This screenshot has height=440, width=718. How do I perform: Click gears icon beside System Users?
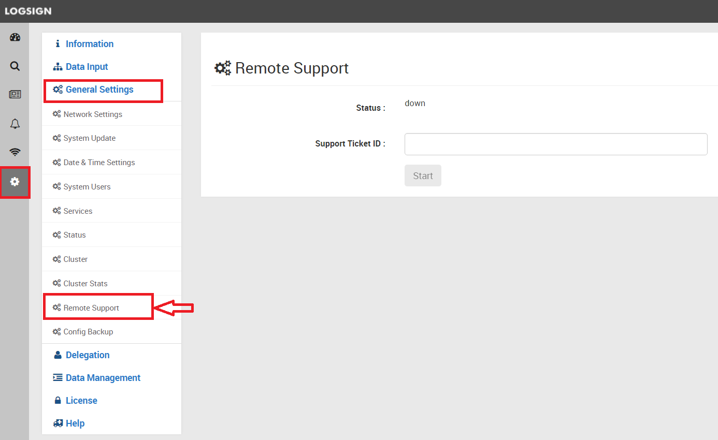(x=56, y=187)
